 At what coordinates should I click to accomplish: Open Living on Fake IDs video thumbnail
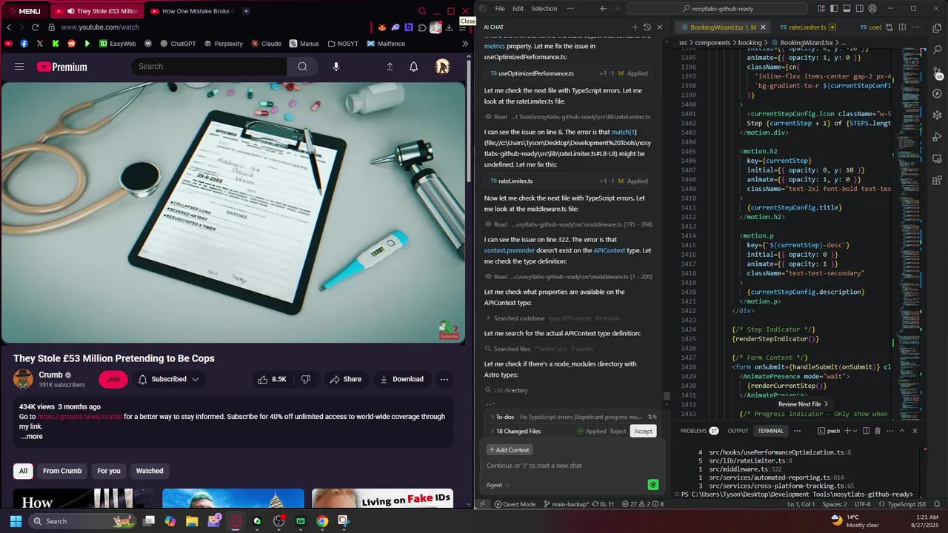click(x=382, y=498)
